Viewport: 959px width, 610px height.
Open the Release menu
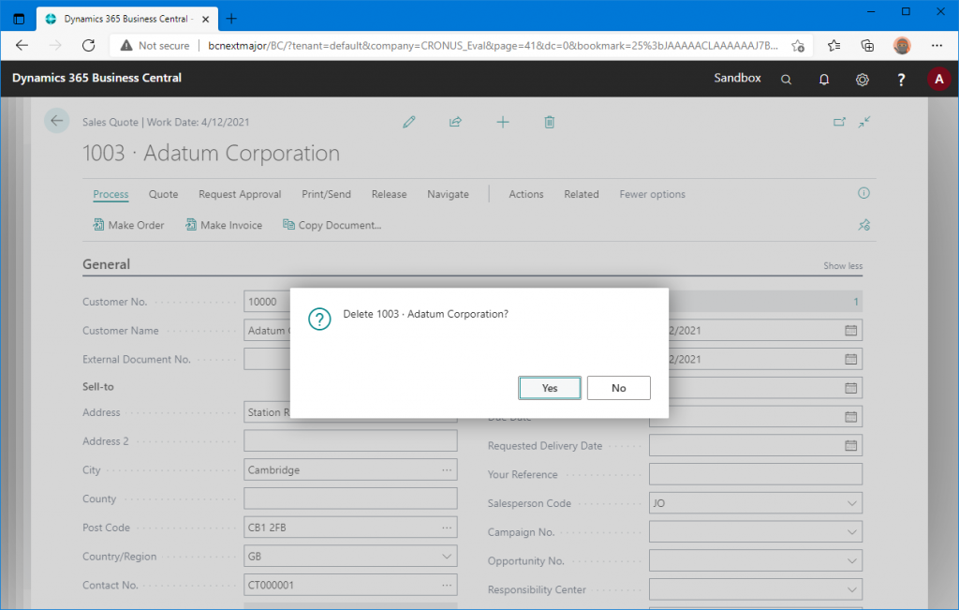(x=389, y=194)
